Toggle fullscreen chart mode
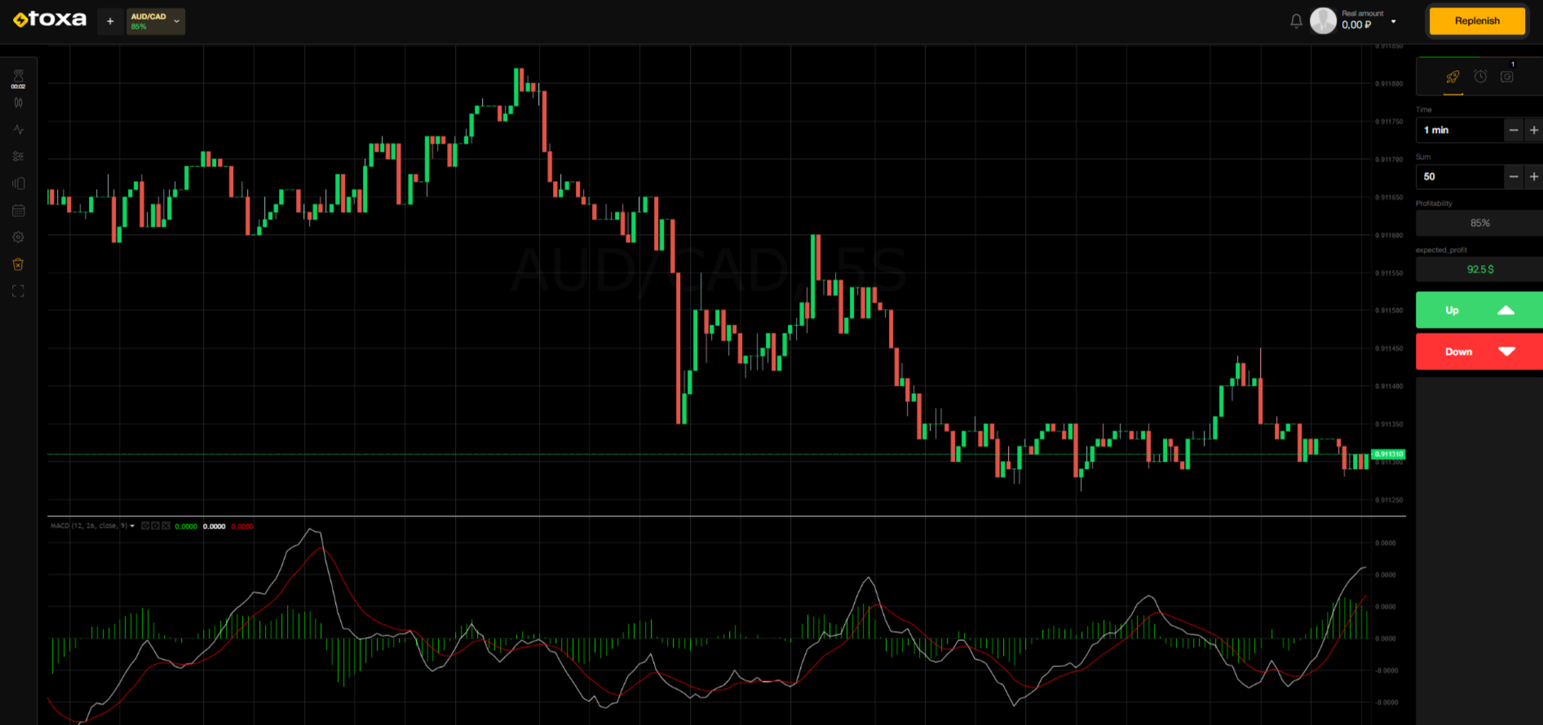This screenshot has height=725, width=1543. 18,291
